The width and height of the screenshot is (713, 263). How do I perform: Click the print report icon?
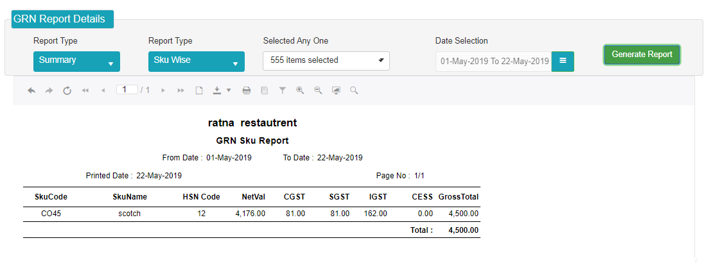247,90
